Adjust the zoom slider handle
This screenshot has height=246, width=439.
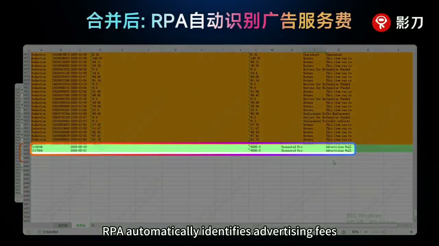[x=384, y=232]
